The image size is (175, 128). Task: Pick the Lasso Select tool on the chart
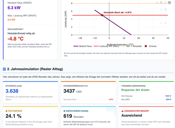point(165,16)
